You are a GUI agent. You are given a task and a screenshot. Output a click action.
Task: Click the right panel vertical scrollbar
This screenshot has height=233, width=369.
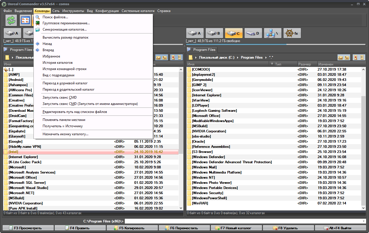pos(364,139)
